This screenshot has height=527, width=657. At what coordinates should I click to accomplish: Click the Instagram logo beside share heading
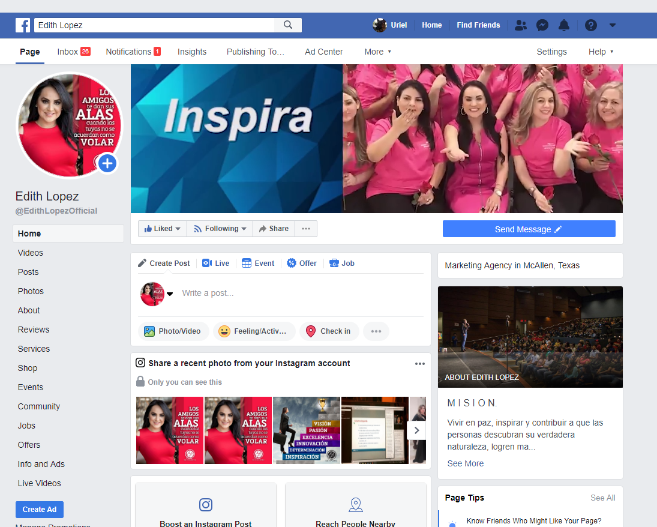pos(140,363)
